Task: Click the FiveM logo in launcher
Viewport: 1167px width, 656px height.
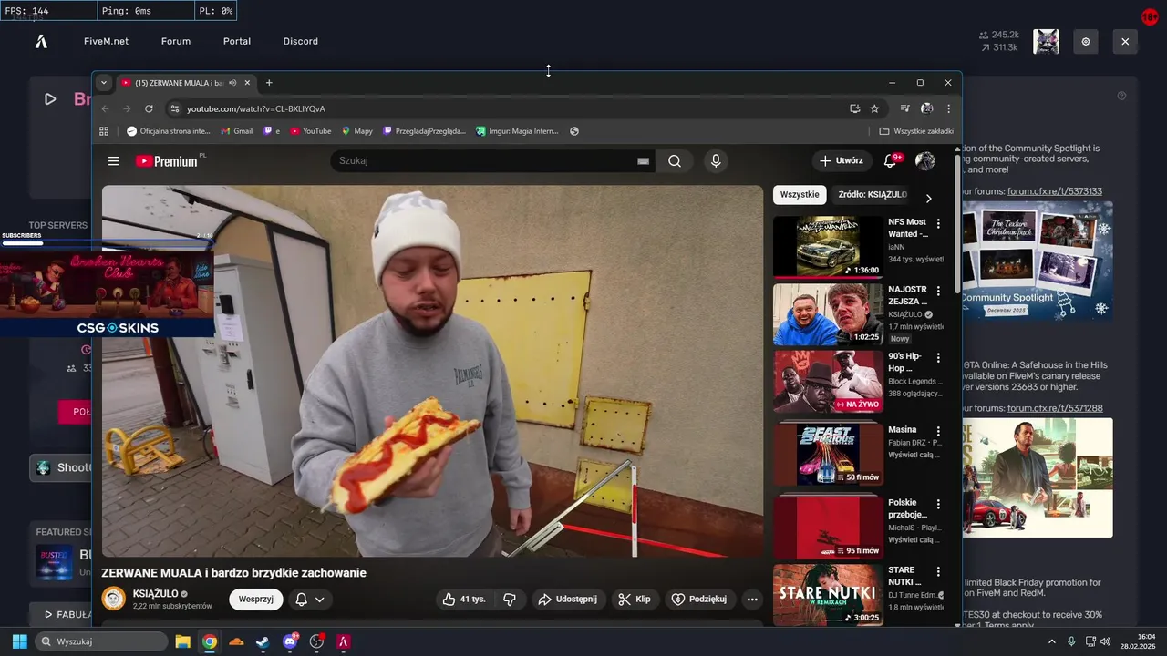Action: pos(41,42)
